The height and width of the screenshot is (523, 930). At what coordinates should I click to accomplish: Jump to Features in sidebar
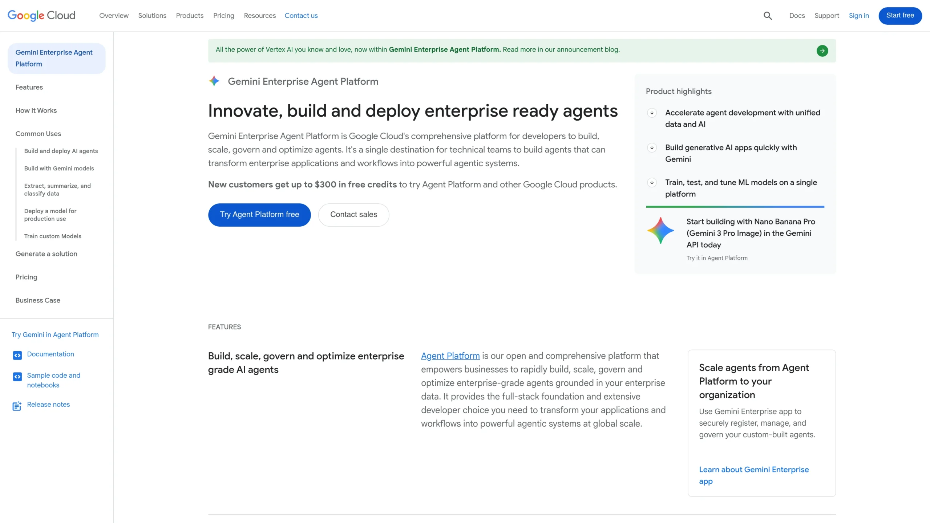pos(29,87)
